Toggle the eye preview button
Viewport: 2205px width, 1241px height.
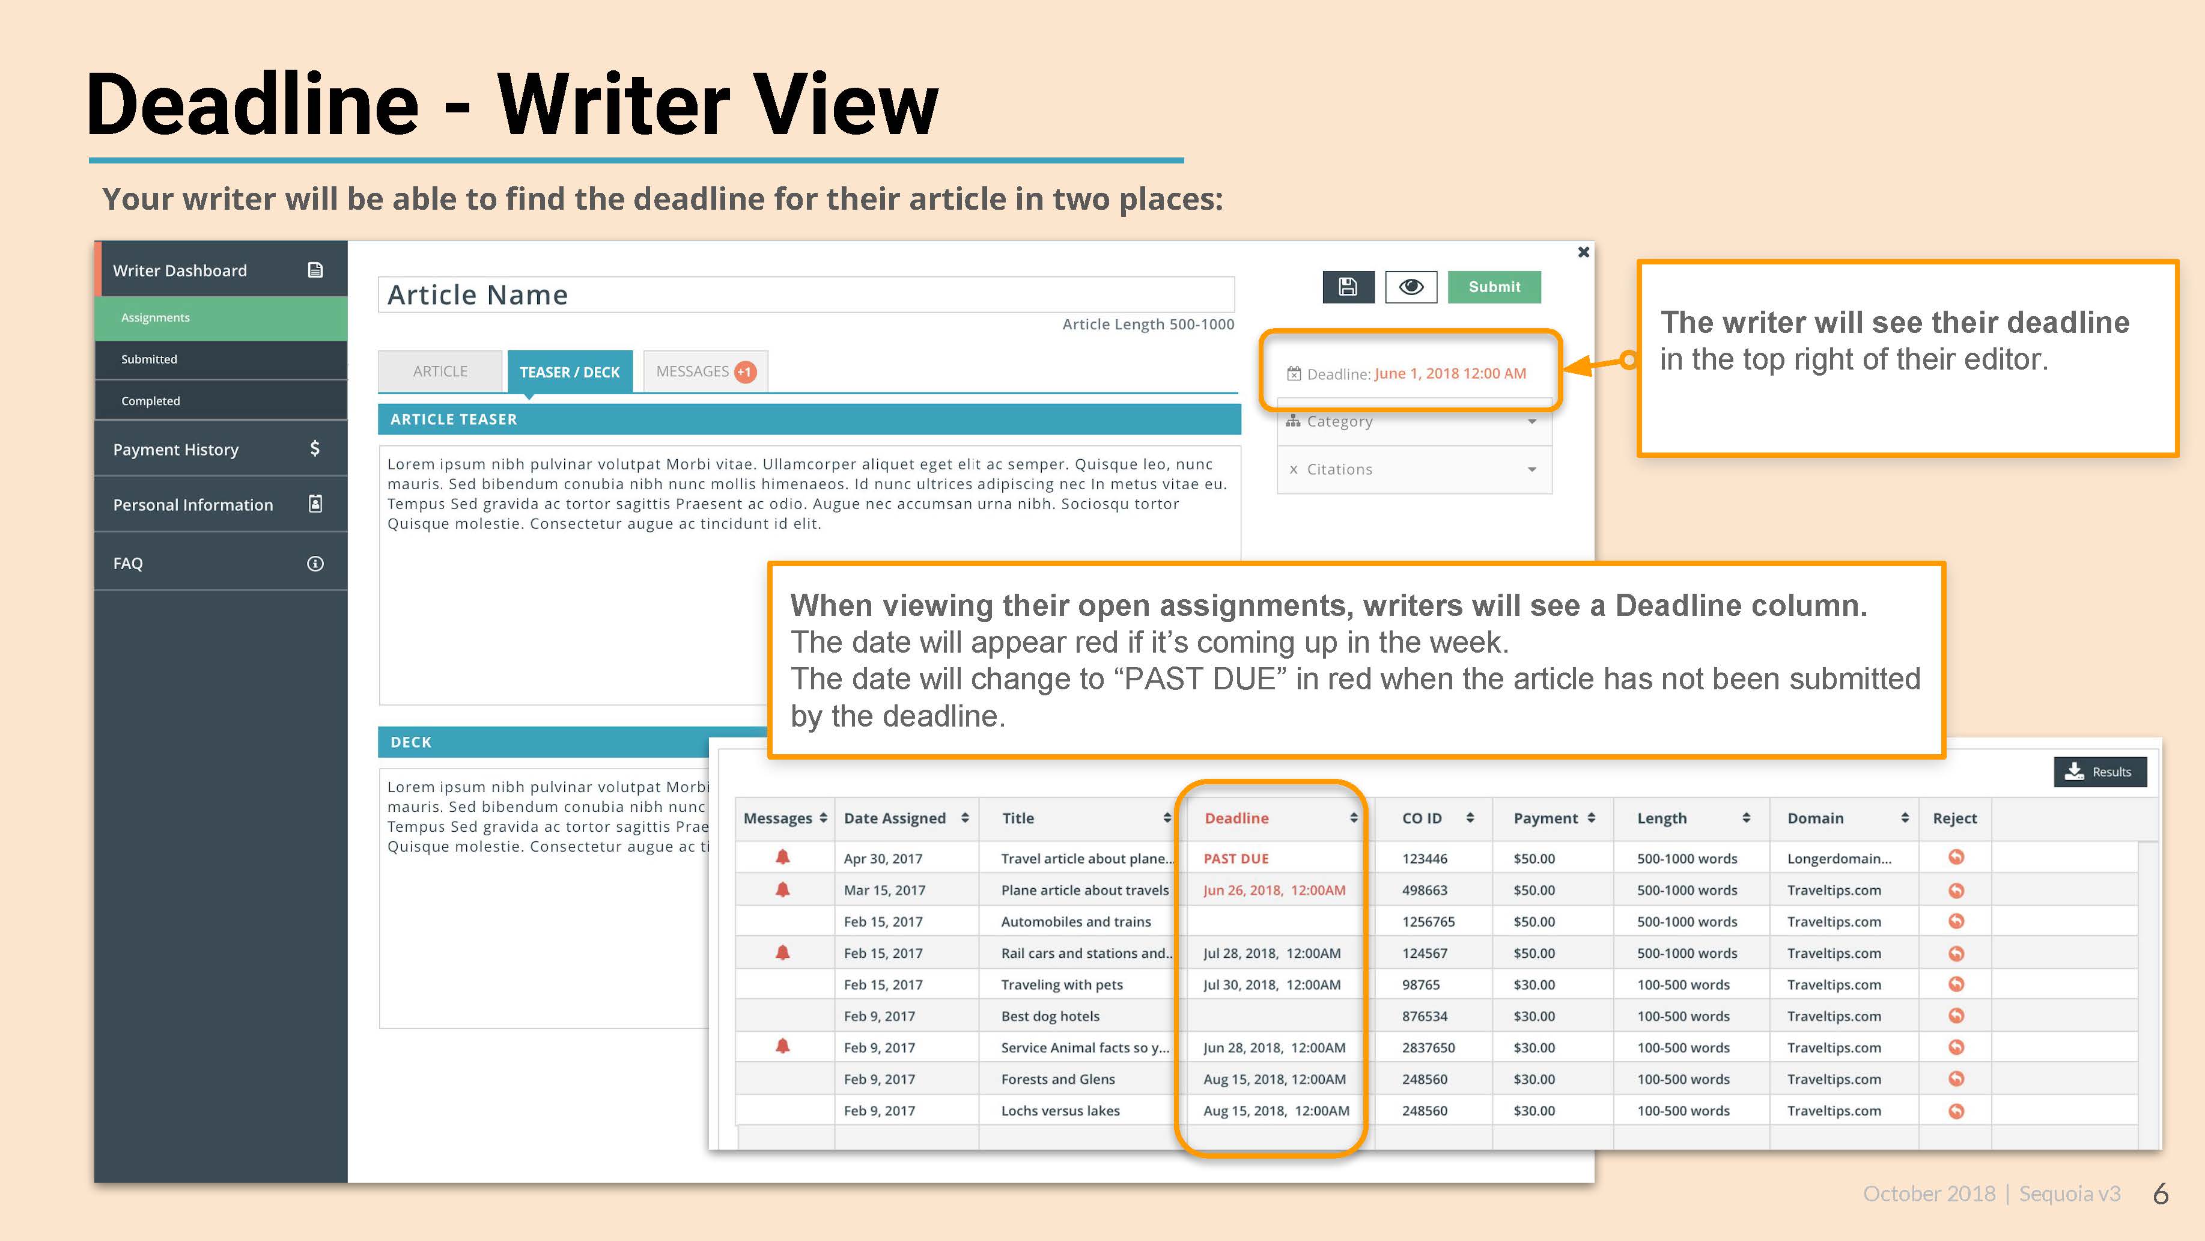click(1411, 287)
